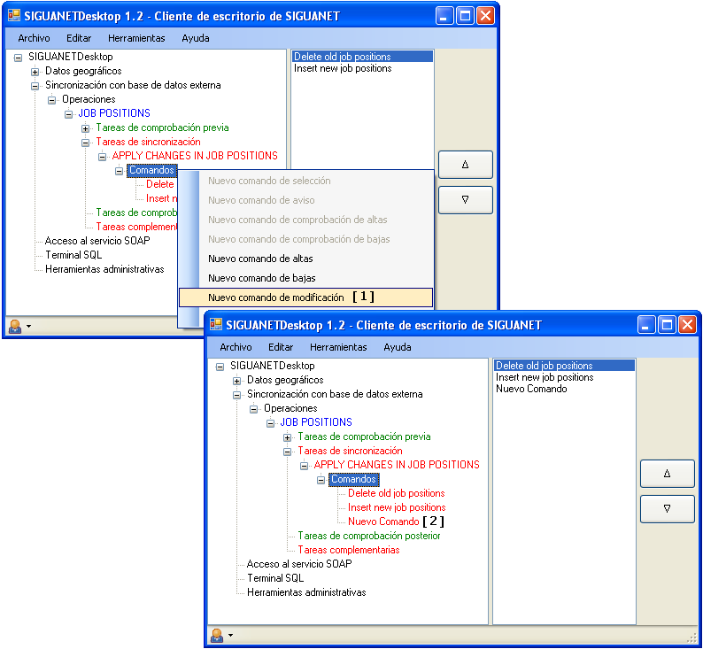Click disabled Nuevo comando de comprobación de altas
Image resolution: width=703 pixels, height=649 pixels.
click(305, 220)
